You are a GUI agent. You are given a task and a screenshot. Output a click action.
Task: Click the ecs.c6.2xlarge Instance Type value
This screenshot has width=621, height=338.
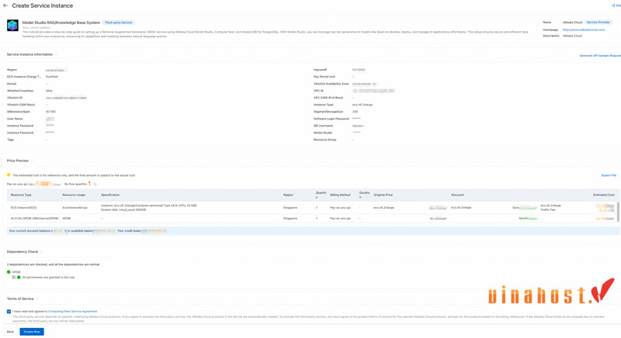(363, 105)
